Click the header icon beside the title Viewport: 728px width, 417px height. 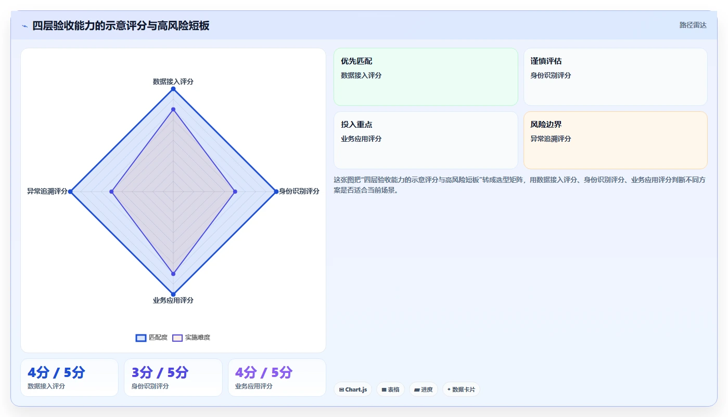[x=24, y=25]
